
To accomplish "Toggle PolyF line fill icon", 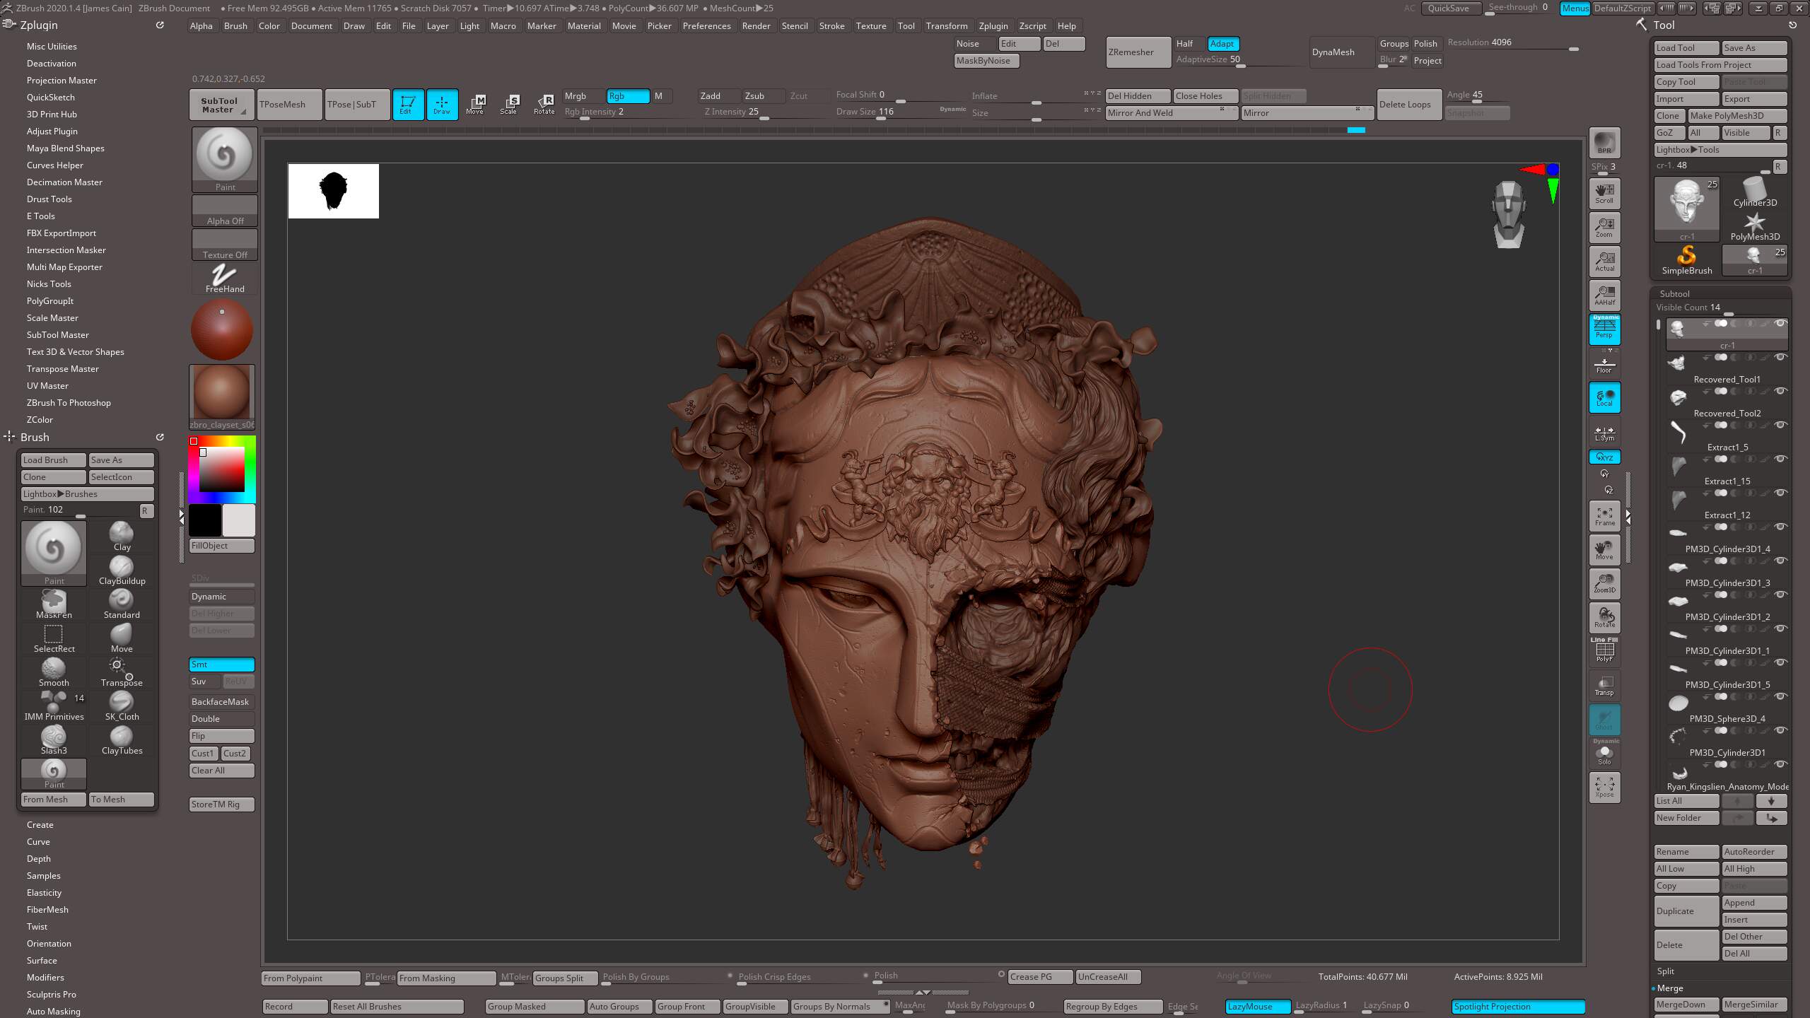I will point(1604,651).
